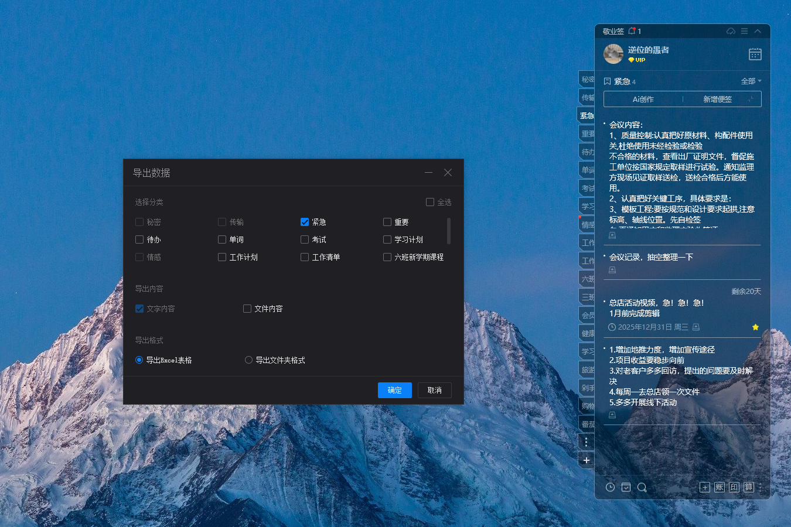This screenshot has width=791, height=527.
Task: Select the 导出文件夹格式 radio button
Action: pyautogui.click(x=248, y=360)
